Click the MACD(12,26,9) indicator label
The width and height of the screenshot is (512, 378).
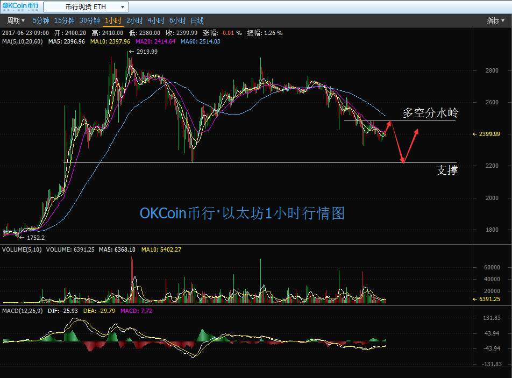coord(22,311)
